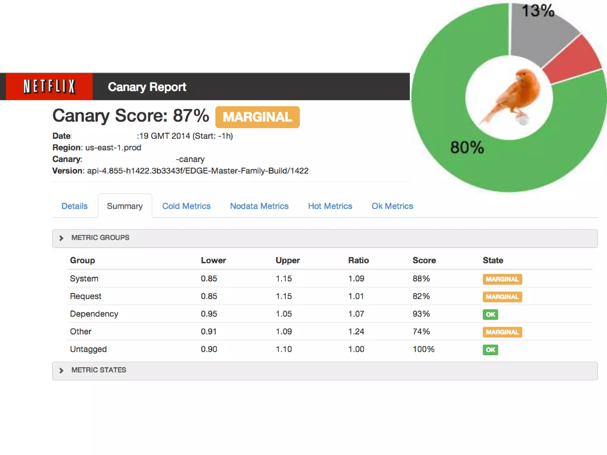
Task: Open the Ok Metrics tab
Action: [x=392, y=206]
